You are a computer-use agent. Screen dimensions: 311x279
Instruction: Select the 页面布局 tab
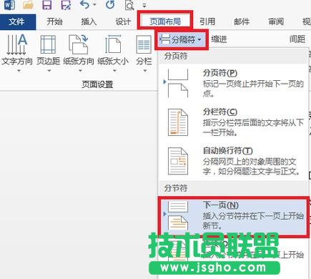click(165, 21)
